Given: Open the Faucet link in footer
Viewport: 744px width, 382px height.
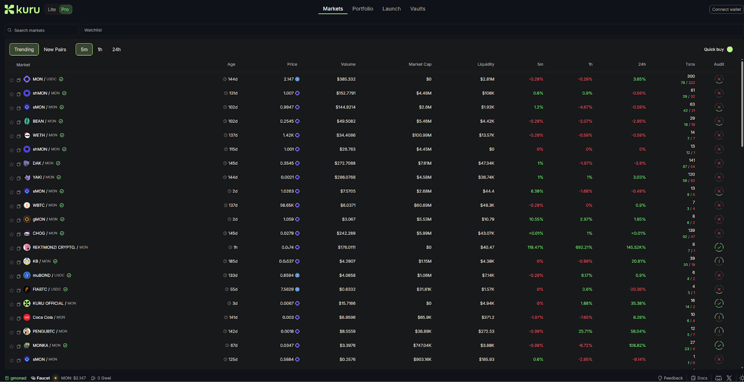Looking at the screenshot, I should (40, 378).
